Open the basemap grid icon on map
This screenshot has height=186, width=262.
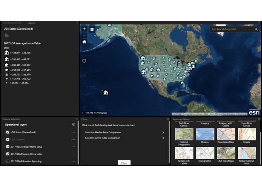click(92, 29)
